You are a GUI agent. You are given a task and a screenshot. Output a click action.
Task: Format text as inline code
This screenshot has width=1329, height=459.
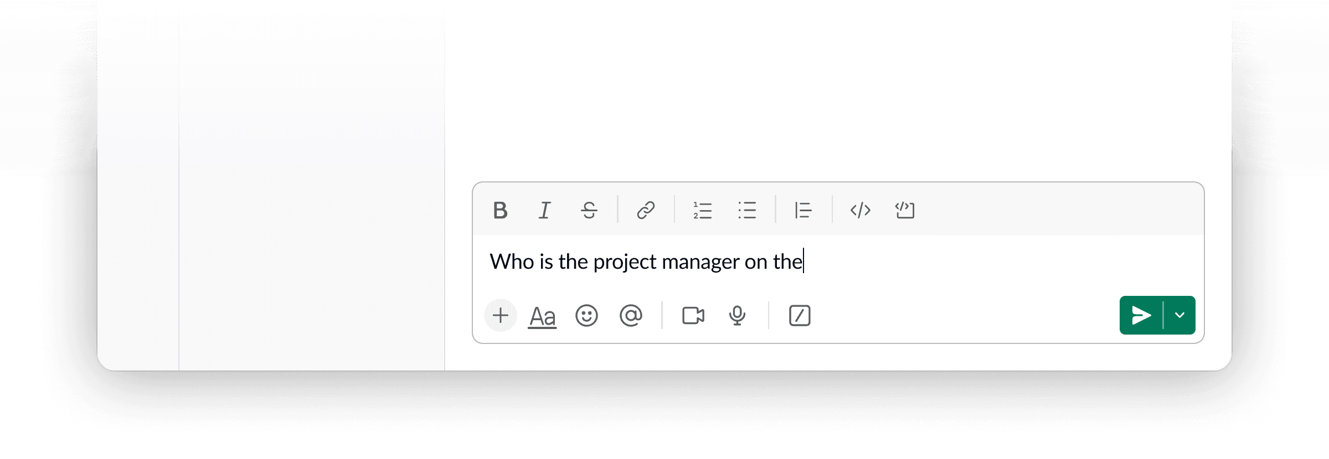[860, 210]
